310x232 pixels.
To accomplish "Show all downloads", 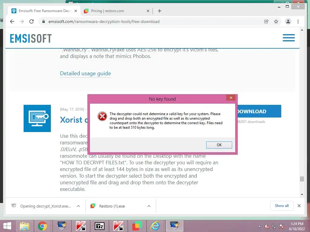I will [282, 206].
